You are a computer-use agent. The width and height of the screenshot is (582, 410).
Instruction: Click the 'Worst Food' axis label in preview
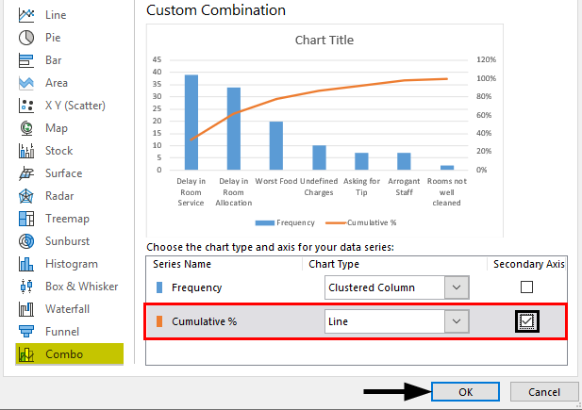pos(276,181)
